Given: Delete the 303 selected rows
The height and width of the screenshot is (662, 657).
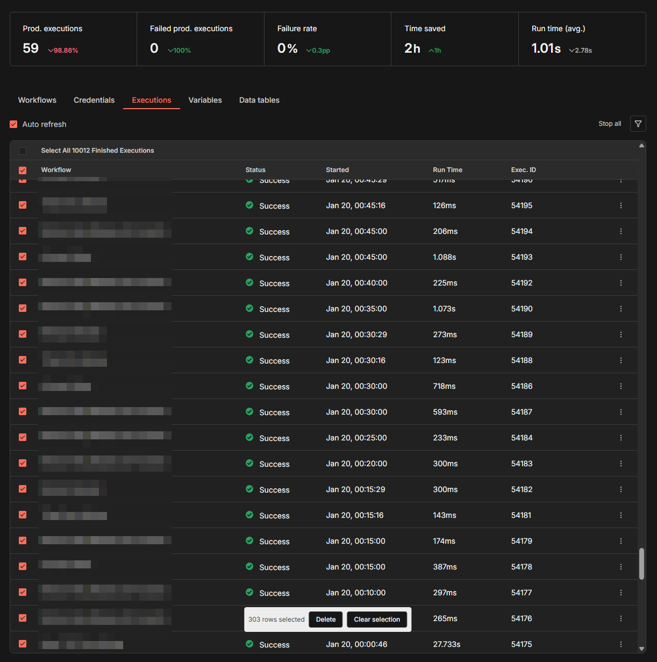Looking at the screenshot, I should tap(326, 620).
